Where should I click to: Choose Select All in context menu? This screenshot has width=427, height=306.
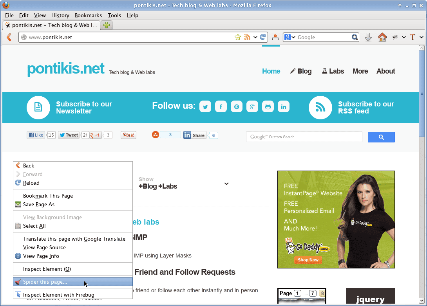pyautogui.click(x=73, y=226)
